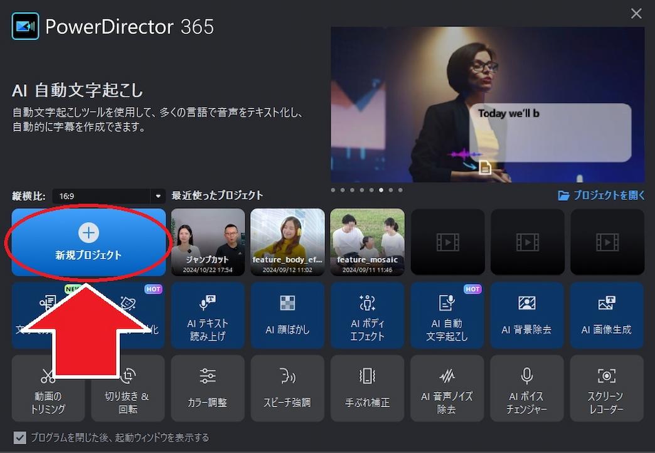Select the last carousel dot
Screen dimensions: 655x453
[400, 190]
